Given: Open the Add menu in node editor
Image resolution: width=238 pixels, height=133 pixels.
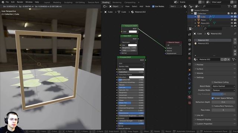Looking at the screenshot, I should coord(141,6).
